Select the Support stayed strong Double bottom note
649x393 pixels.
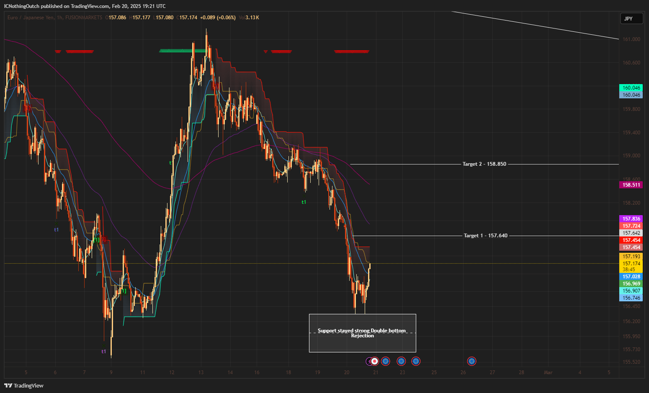tap(363, 333)
